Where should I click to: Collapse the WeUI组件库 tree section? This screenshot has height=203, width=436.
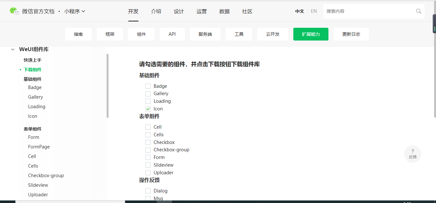tap(12, 49)
